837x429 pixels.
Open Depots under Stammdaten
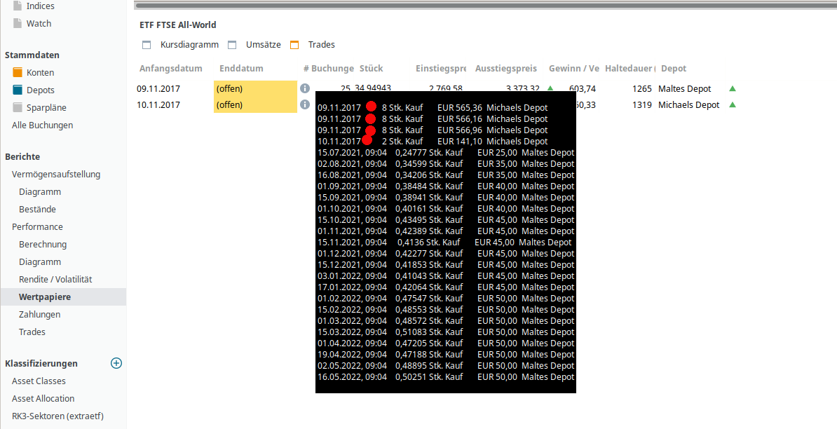(41, 90)
